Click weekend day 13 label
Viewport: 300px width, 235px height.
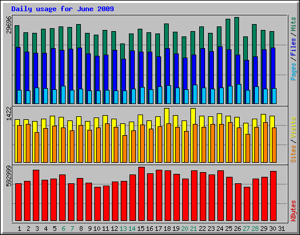pos(123,229)
